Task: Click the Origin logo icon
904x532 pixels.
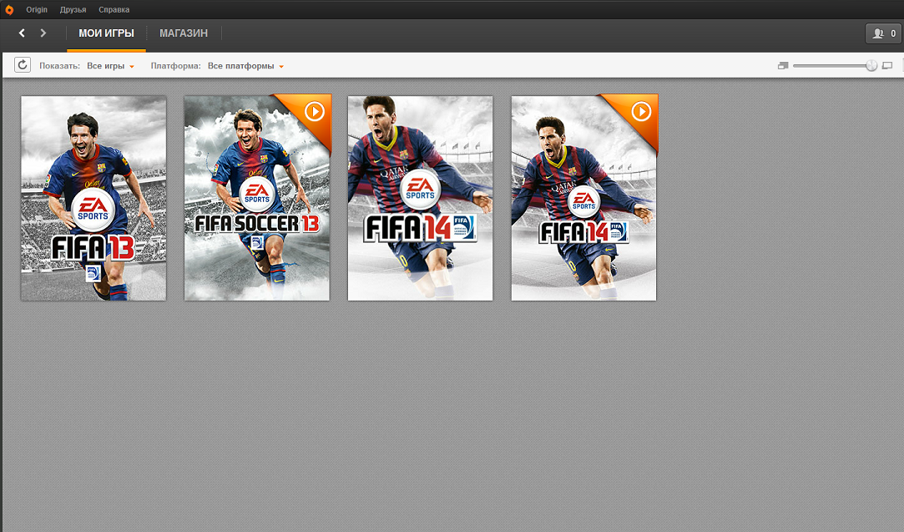Action: tap(9, 10)
